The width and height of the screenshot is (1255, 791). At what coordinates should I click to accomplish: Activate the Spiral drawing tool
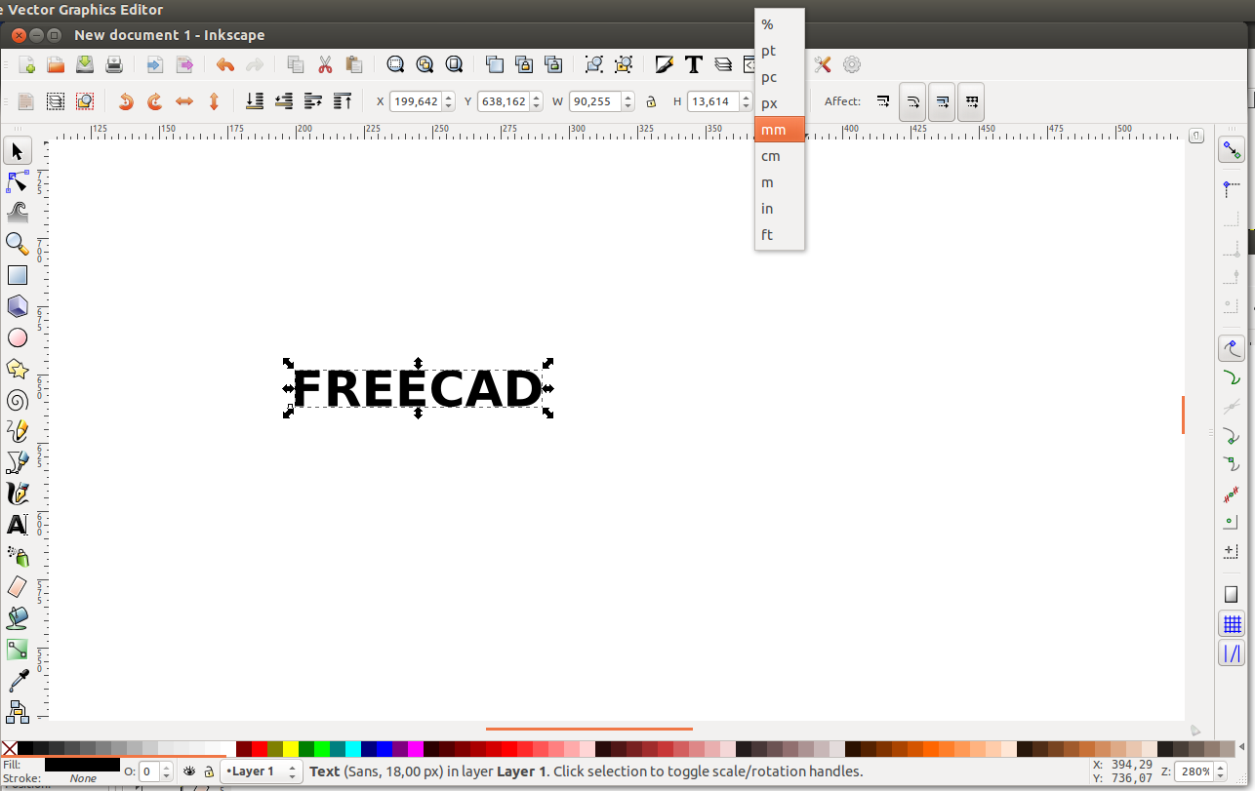coord(18,400)
